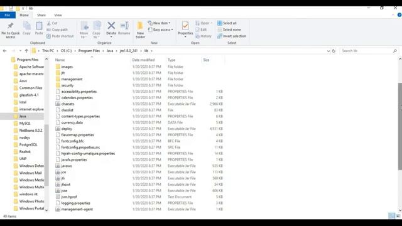402x226 pixels.
Task: Click Edit in the Open group
Action: point(201,30)
